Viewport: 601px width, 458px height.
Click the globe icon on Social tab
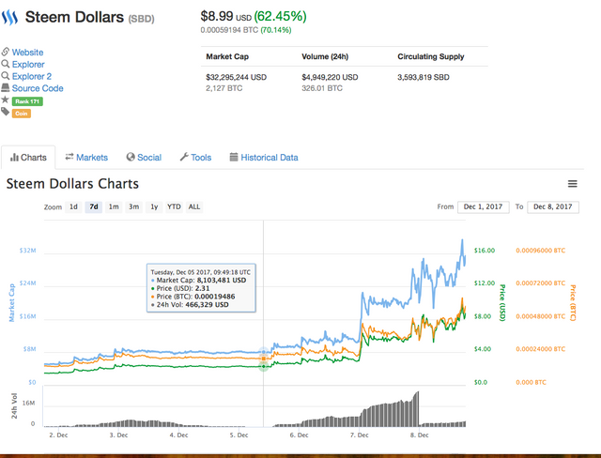click(131, 157)
